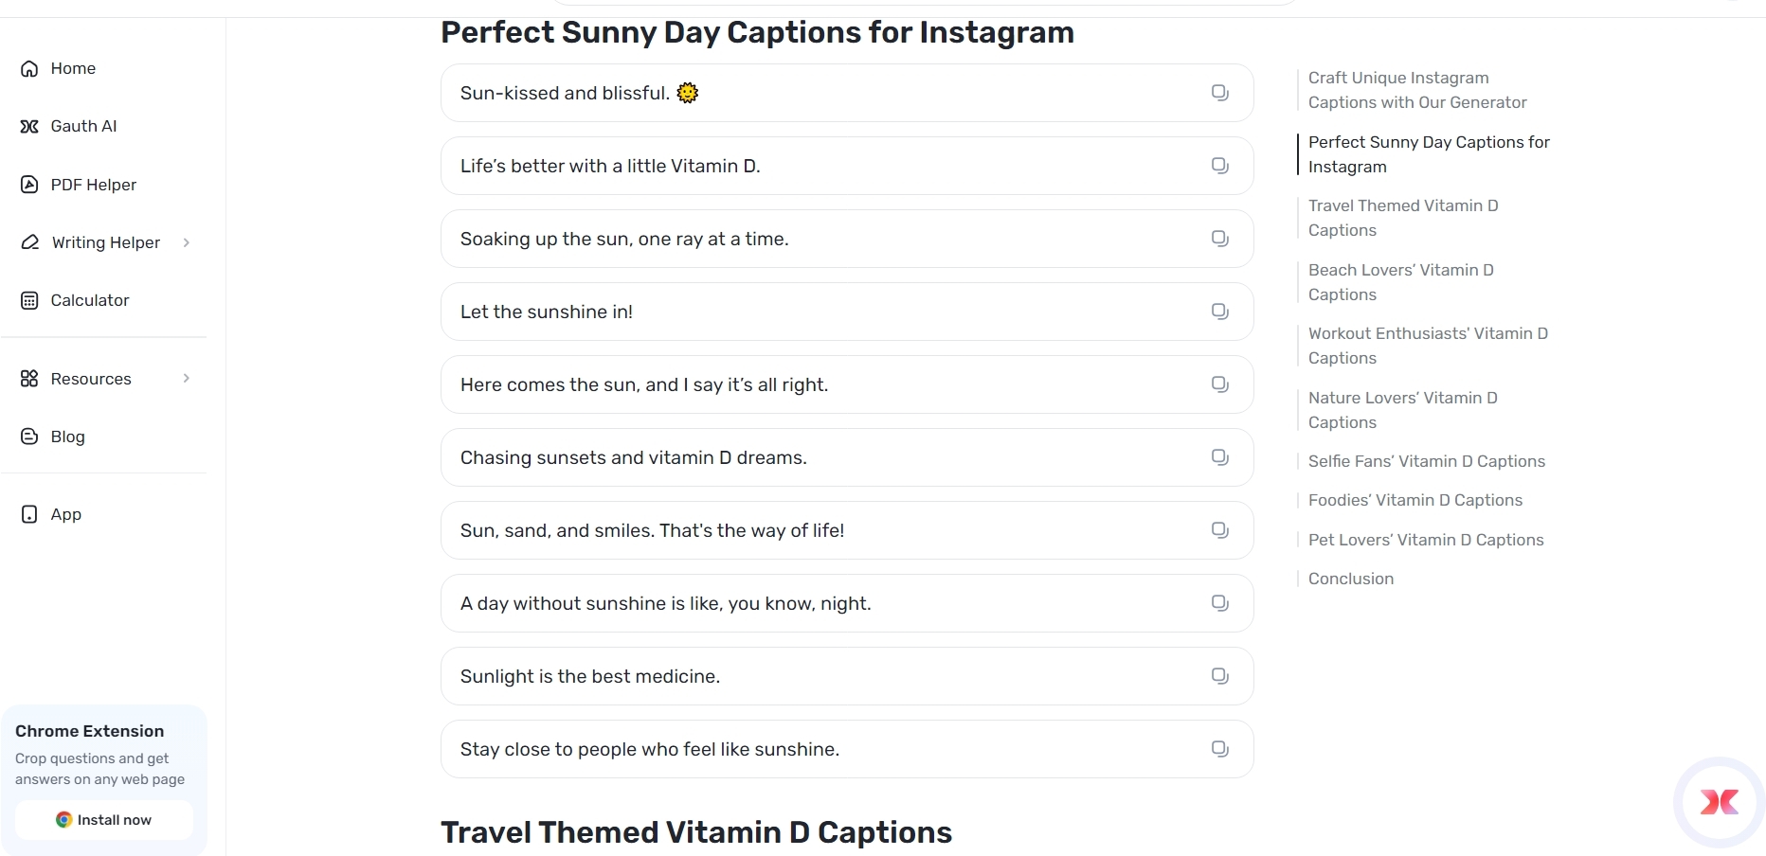Click the pink floating logo button bottom right
The image size is (1766, 856).
[1719, 802]
